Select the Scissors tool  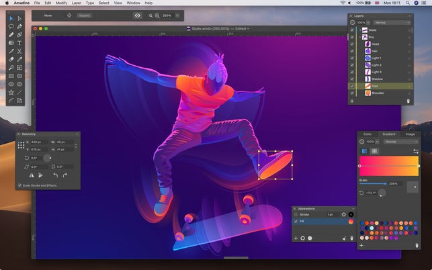coord(19,51)
